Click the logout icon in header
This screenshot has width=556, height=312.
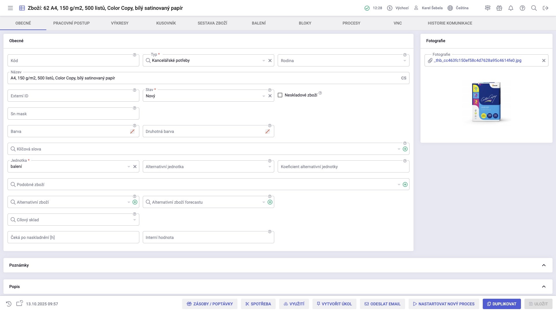click(x=546, y=8)
